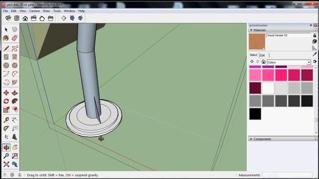Activate the Push/Pull tool
The height and width of the screenshot is (179, 319).
[x=14, y=93]
